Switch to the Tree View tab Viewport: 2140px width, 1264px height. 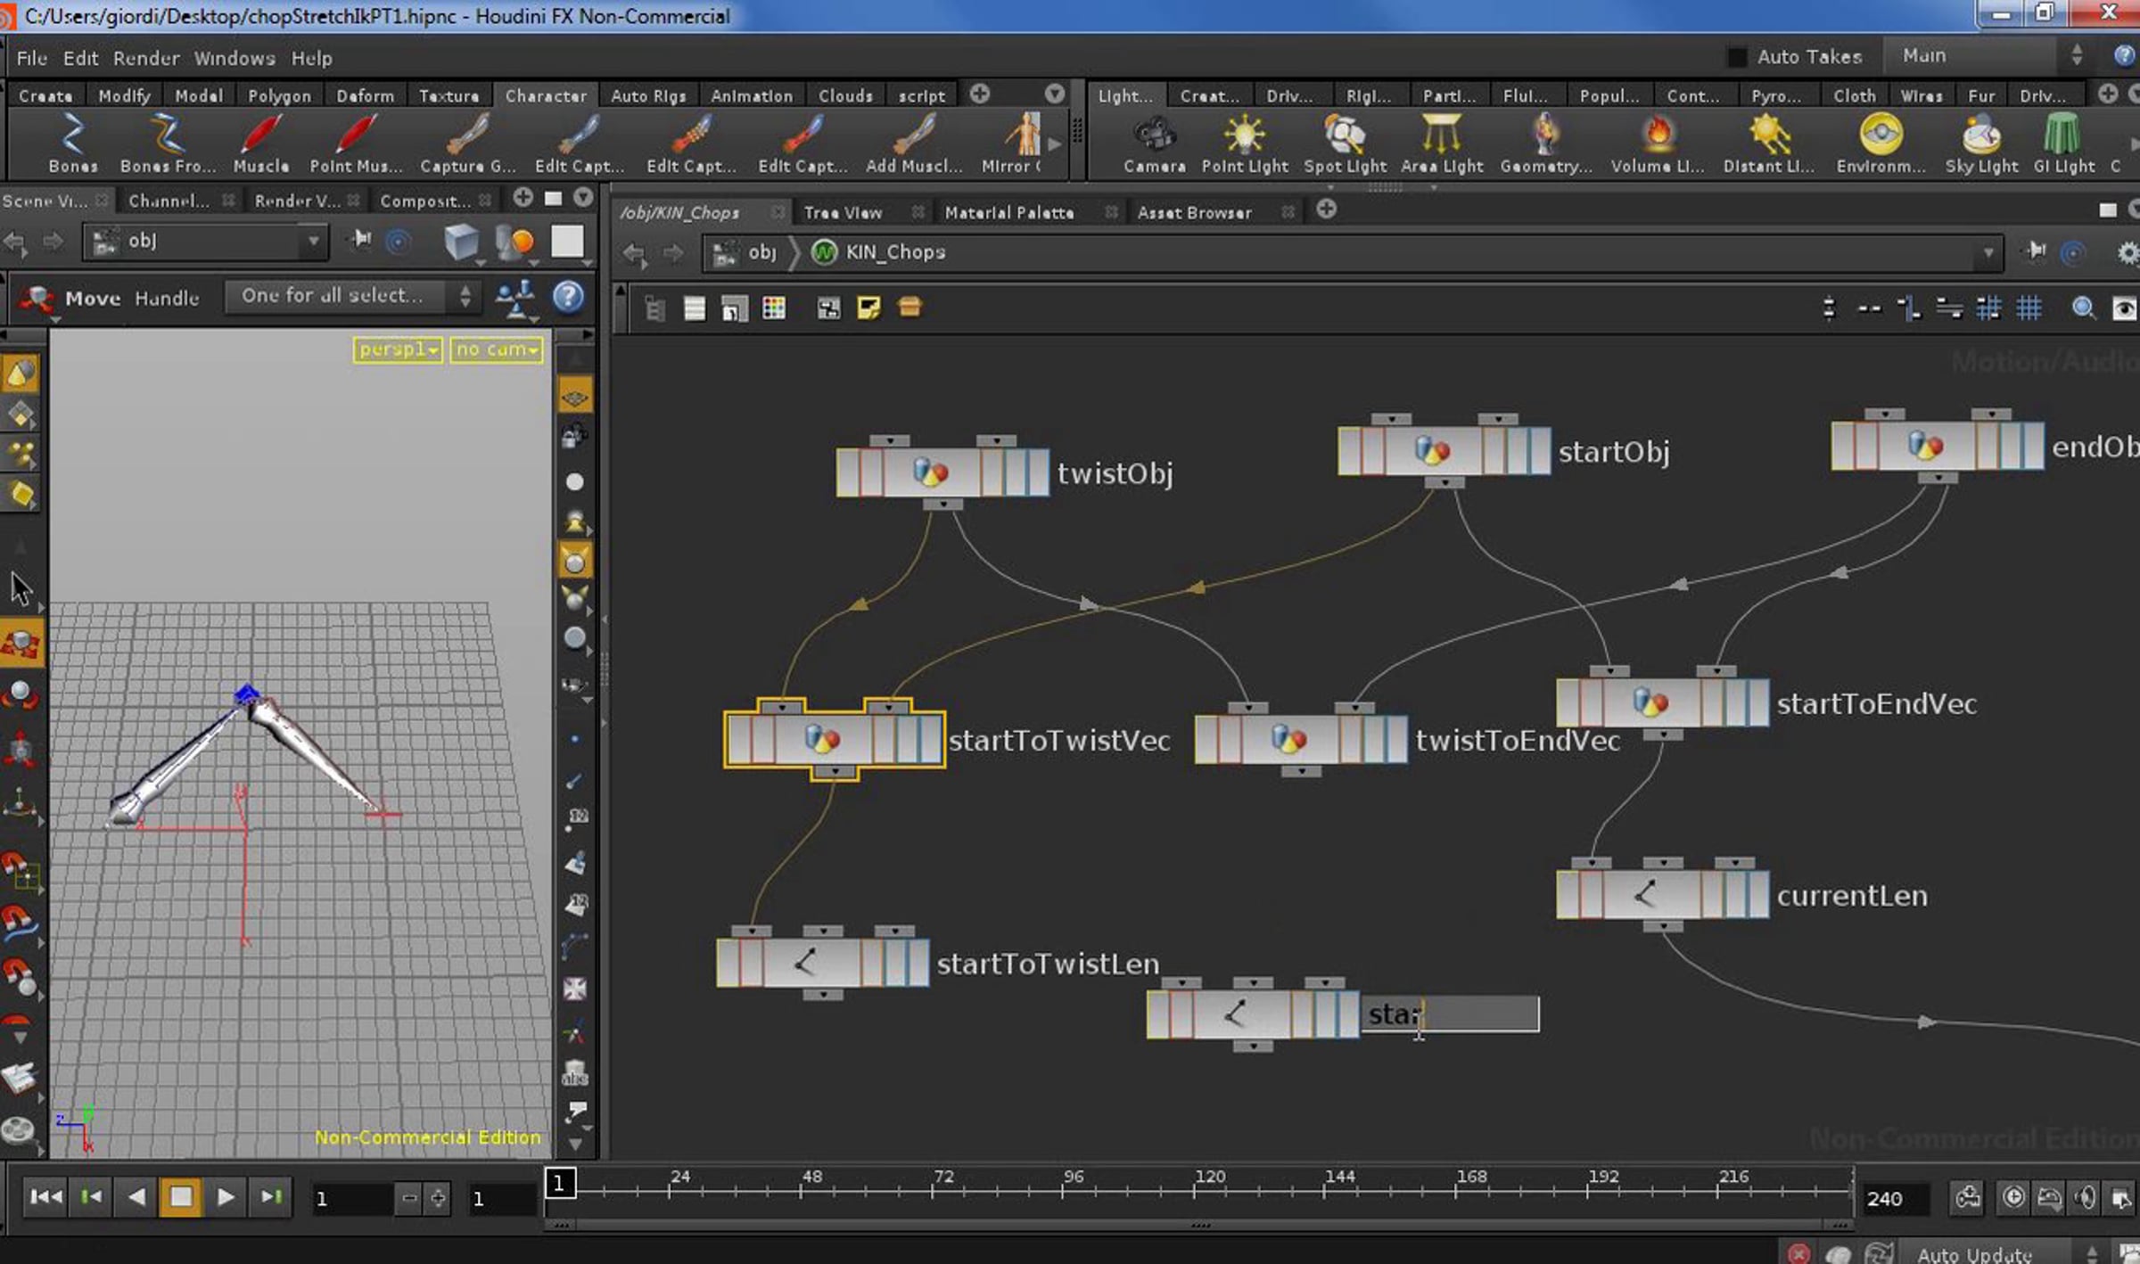843,212
